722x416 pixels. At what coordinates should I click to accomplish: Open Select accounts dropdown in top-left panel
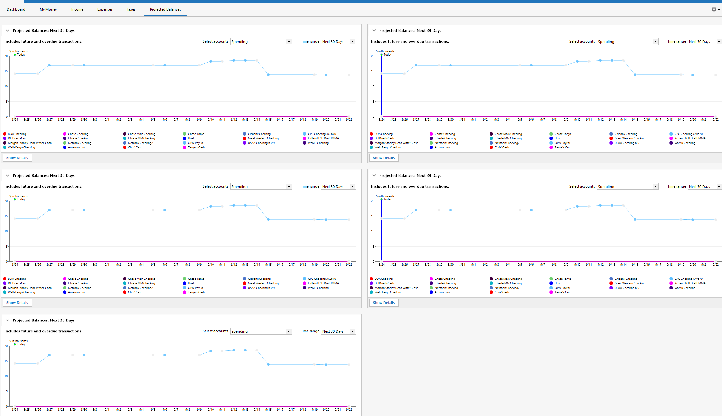[261, 42]
